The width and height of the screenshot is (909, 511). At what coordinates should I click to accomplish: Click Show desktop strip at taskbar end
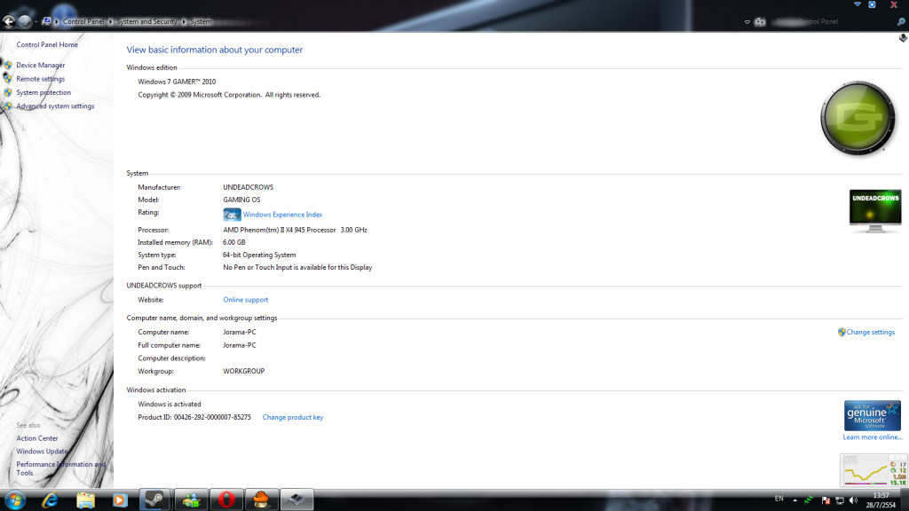(x=905, y=500)
